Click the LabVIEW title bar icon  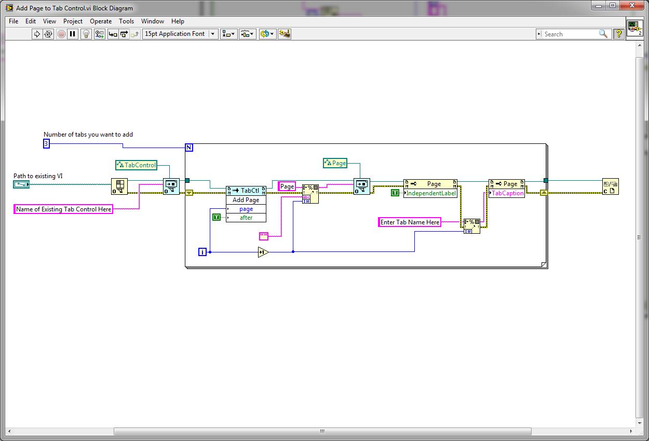pyautogui.click(x=9, y=8)
